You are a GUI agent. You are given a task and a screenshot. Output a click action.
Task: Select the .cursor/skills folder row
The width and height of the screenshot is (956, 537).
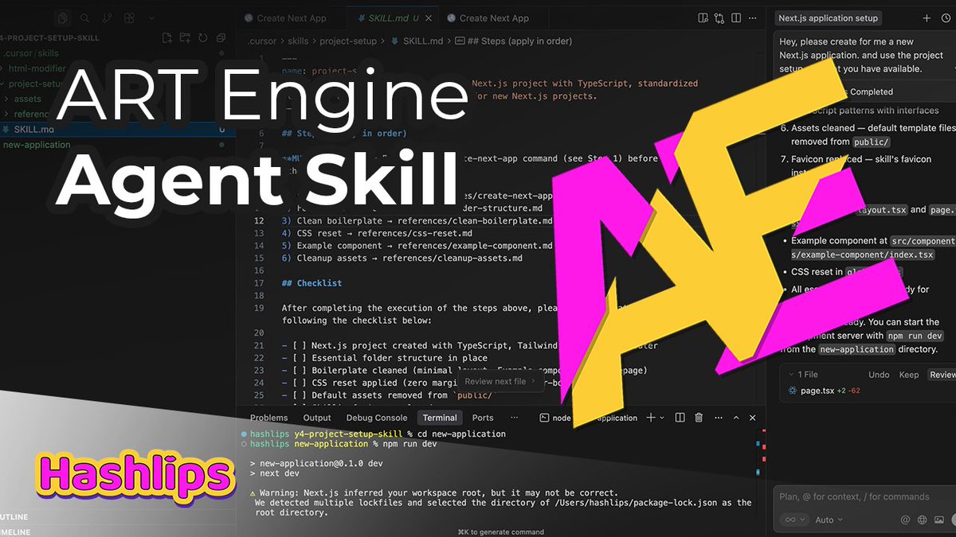[117, 53]
